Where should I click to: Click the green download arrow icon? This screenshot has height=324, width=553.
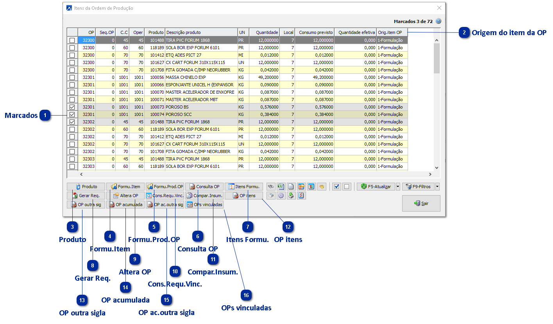point(291,196)
